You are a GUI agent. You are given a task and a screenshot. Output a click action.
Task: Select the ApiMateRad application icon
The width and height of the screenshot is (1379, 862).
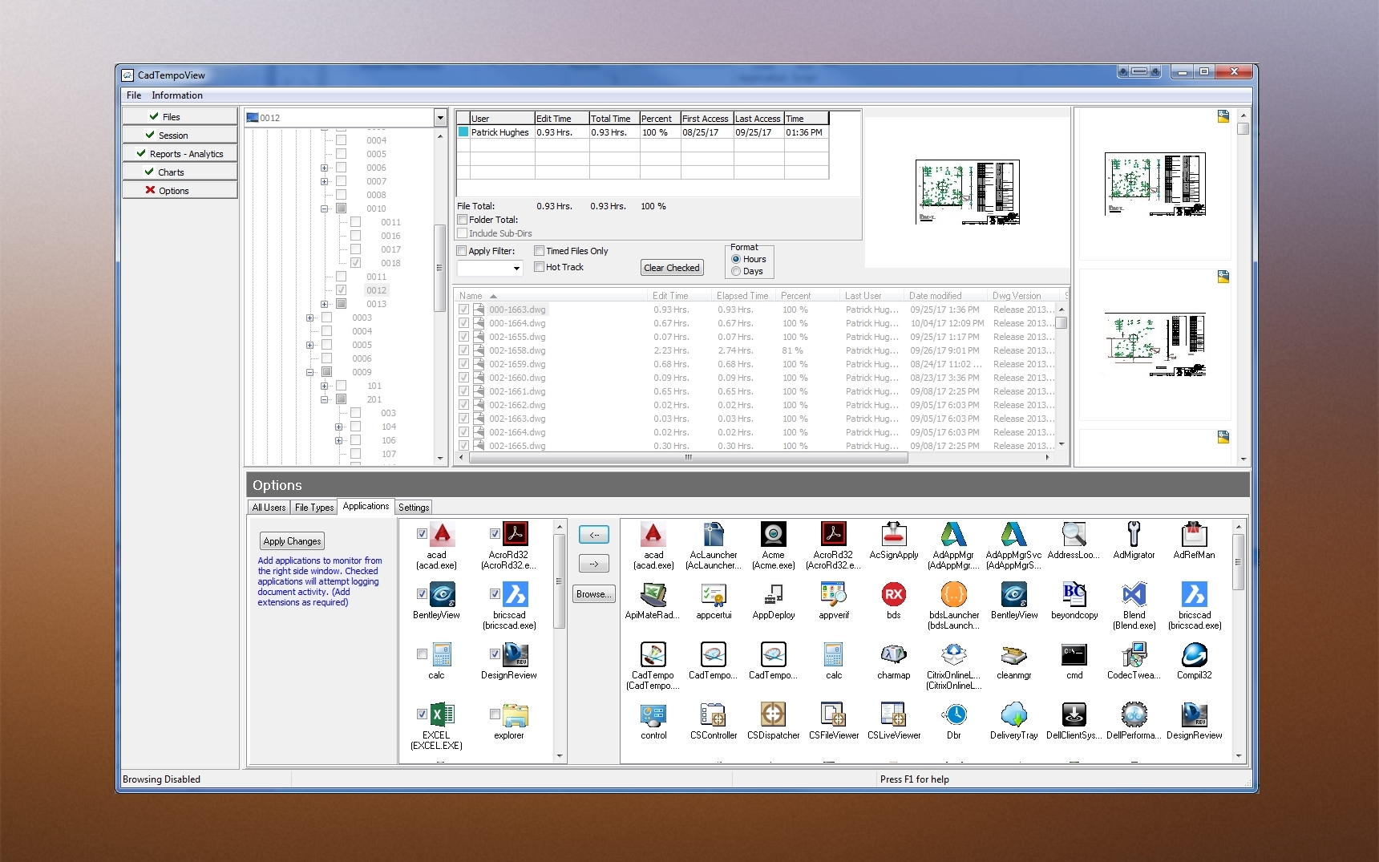653,595
